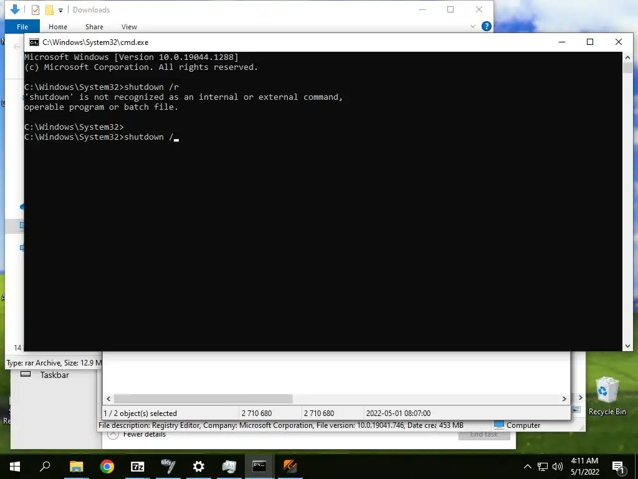Show hidden system tray icons
The image size is (638, 479).
coord(527,467)
